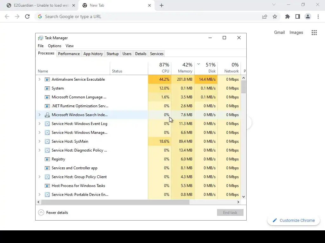Expand Service Host: Portable Device Enumerator

pos(40,195)
